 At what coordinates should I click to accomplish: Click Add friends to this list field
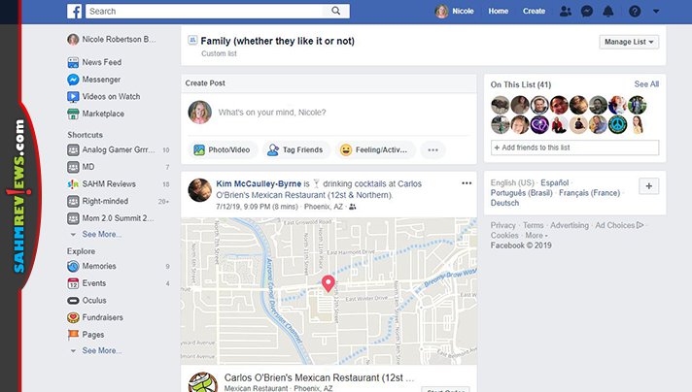coord(574,147)
